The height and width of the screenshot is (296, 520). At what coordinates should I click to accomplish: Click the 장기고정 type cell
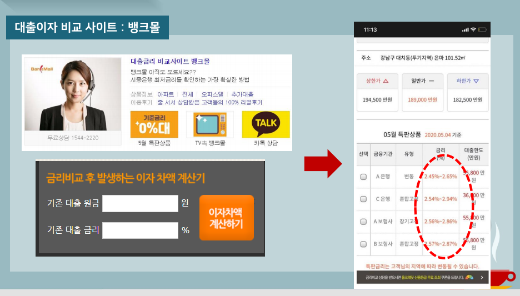tap(409, 222)
